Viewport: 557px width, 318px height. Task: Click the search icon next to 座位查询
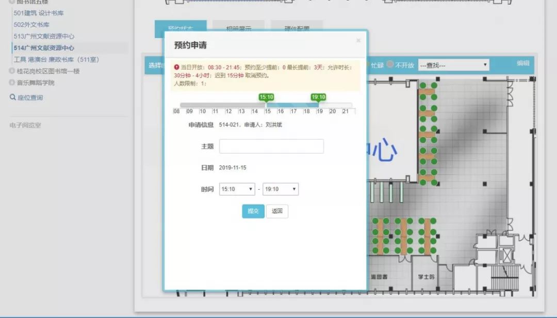(x=13, y=97)
